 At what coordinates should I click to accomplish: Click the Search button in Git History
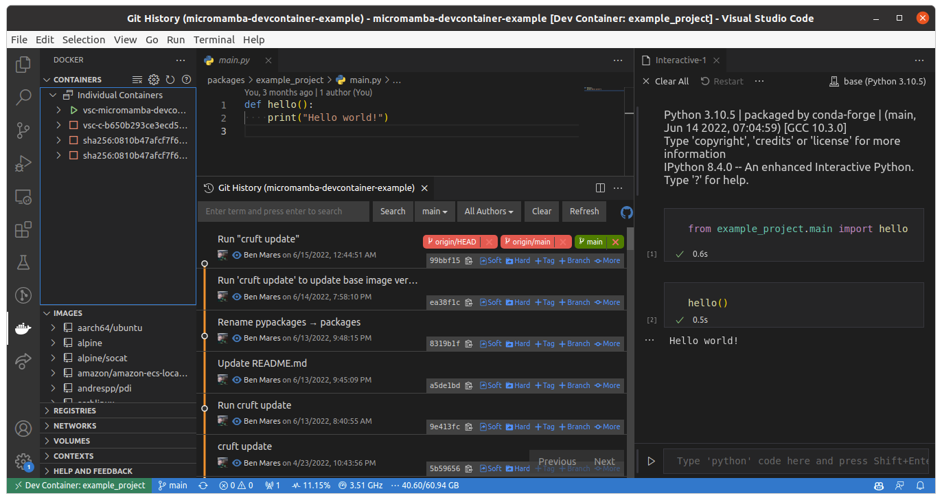point(393,212)
